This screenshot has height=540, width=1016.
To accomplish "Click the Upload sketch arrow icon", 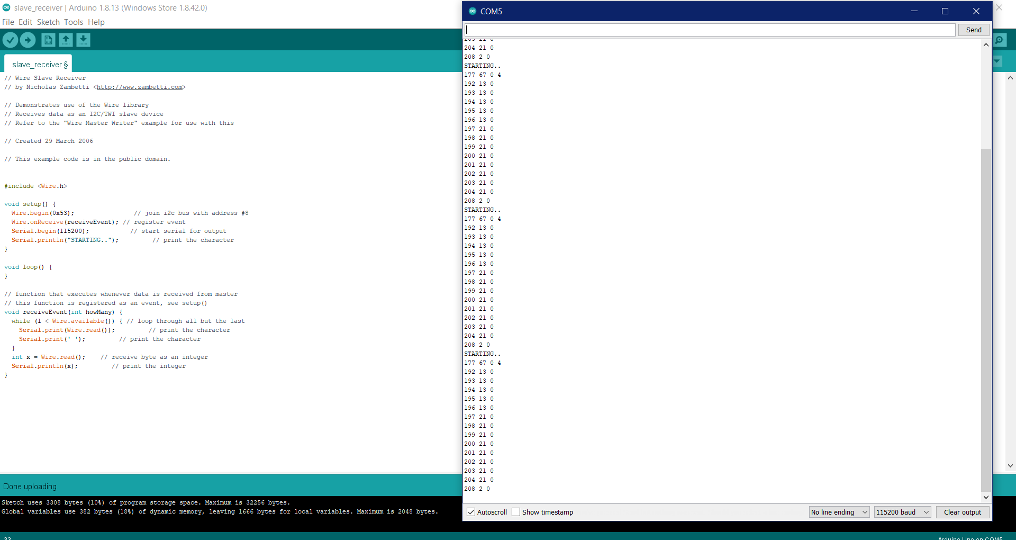I will coord(28,40).
